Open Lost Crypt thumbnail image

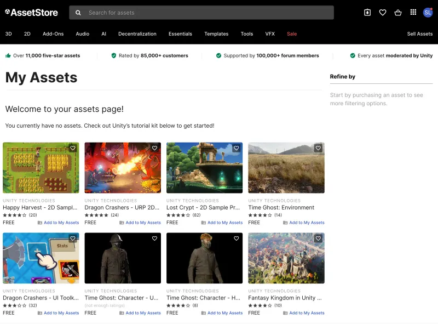coord(204,168)
